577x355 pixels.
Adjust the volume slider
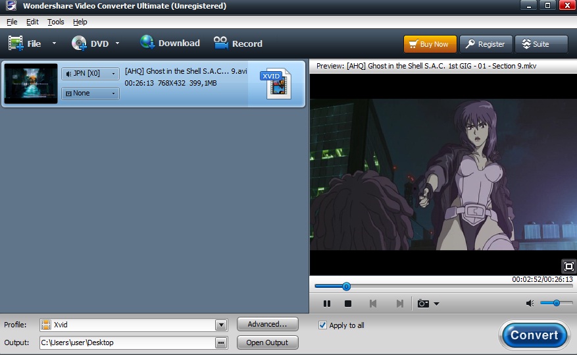point(557,303)
